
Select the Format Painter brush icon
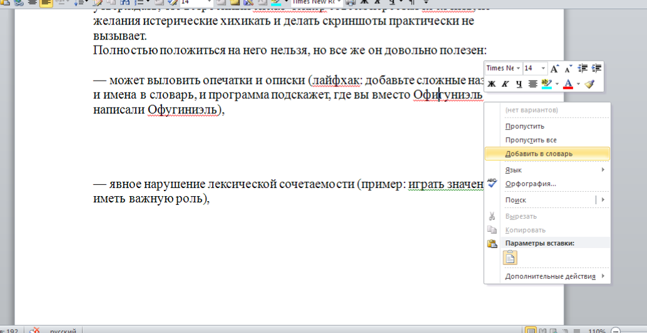coord(589,84)
